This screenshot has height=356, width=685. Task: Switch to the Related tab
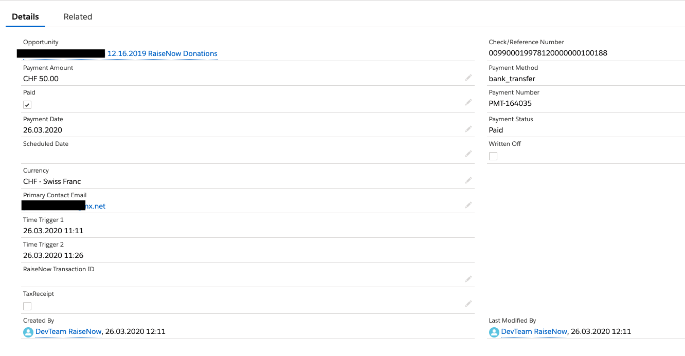point(78,16)
